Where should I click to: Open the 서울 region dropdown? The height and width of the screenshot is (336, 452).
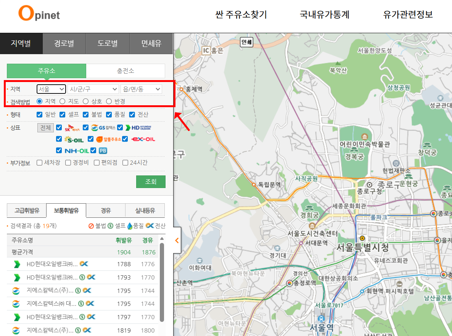click(x=51, y=89)
